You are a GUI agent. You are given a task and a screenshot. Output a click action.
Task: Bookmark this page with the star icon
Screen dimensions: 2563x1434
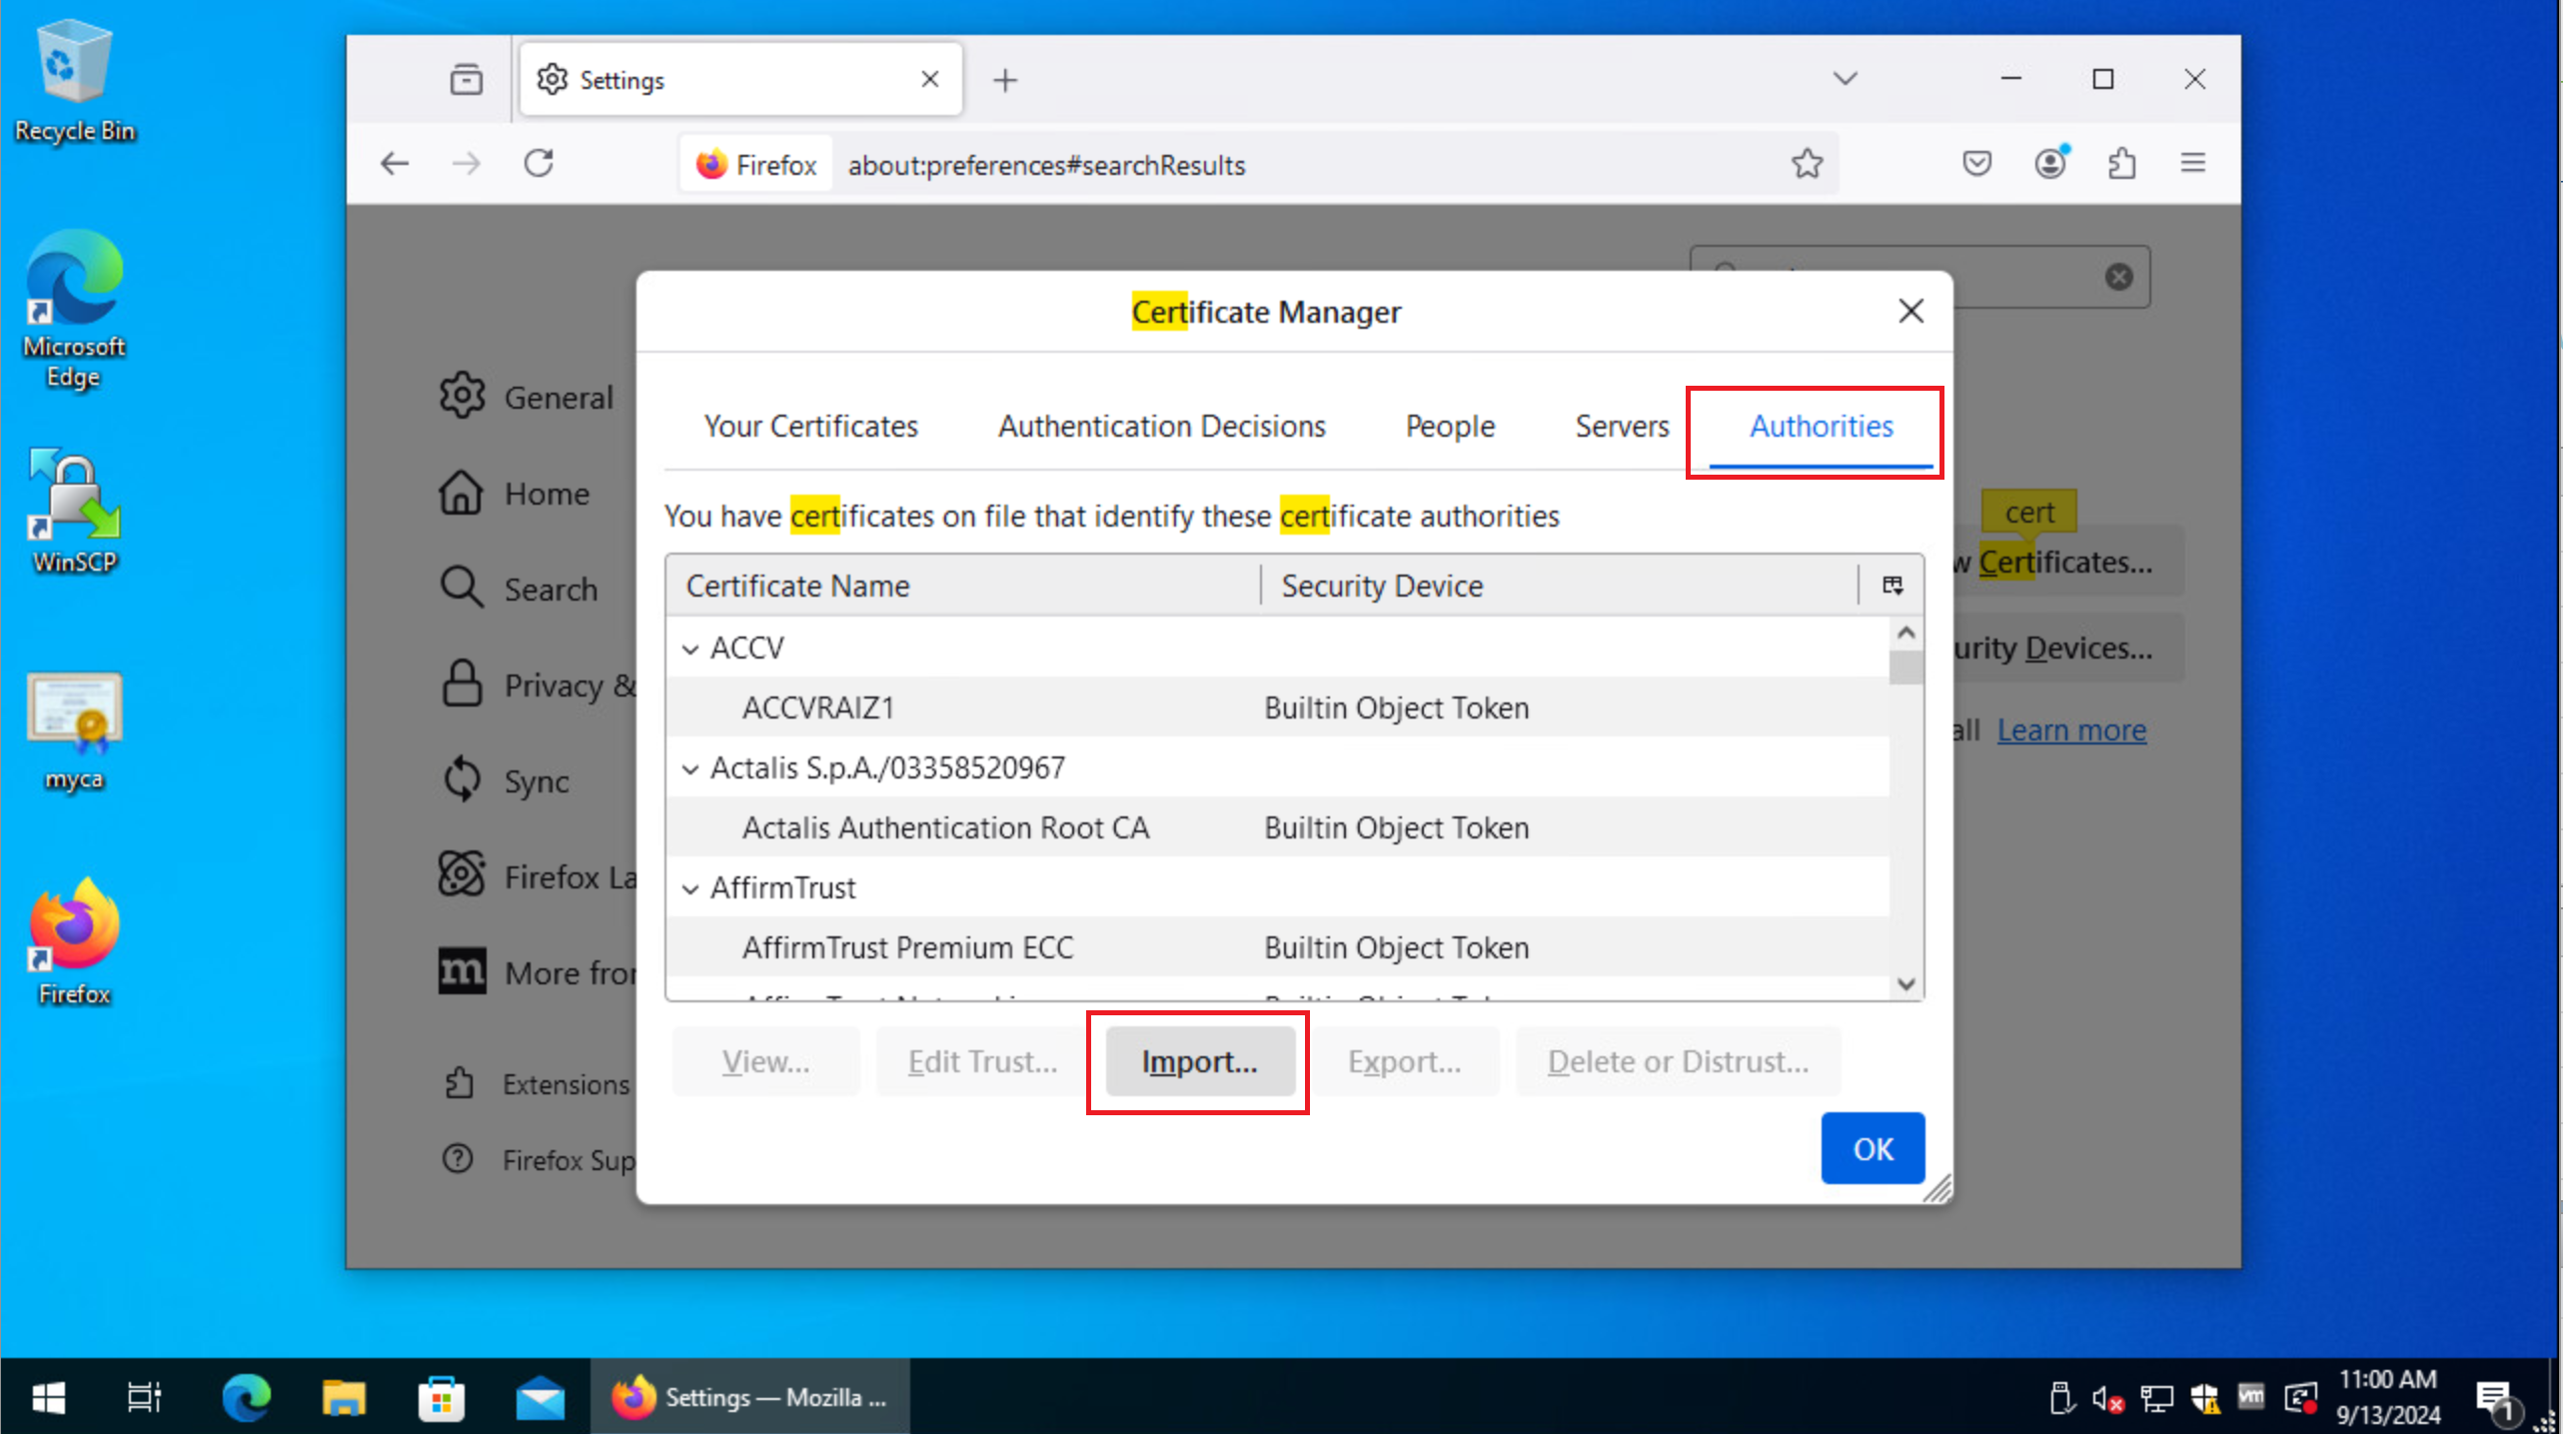click(x=1807, y=164)
